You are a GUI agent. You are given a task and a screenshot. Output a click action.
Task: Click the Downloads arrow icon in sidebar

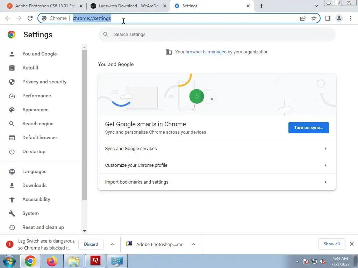click(x=12, y=186)
